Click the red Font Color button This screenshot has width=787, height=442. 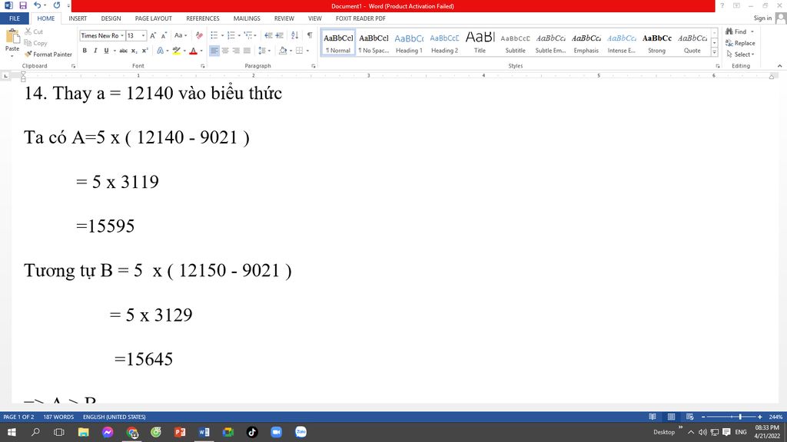click(193, 51)
